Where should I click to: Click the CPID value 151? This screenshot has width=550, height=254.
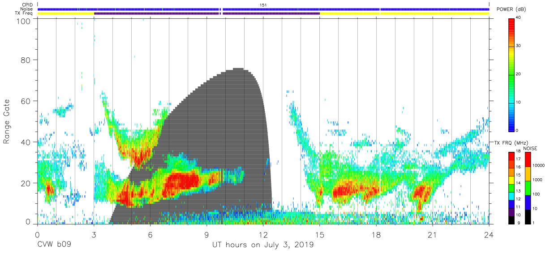[263, 4]
